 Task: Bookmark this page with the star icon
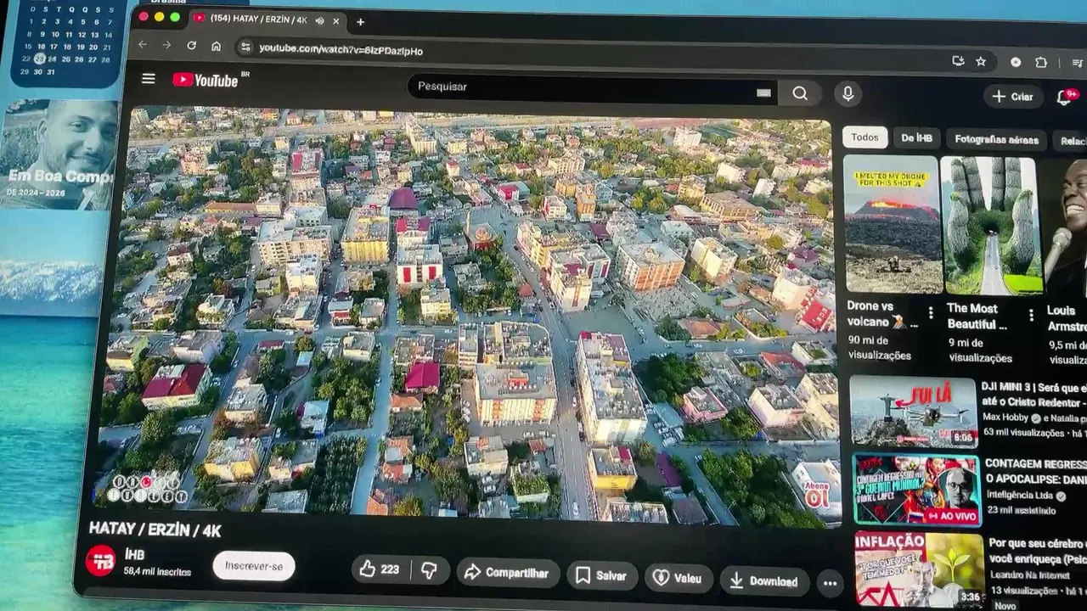pyautogui.click(x=981, y=61)
